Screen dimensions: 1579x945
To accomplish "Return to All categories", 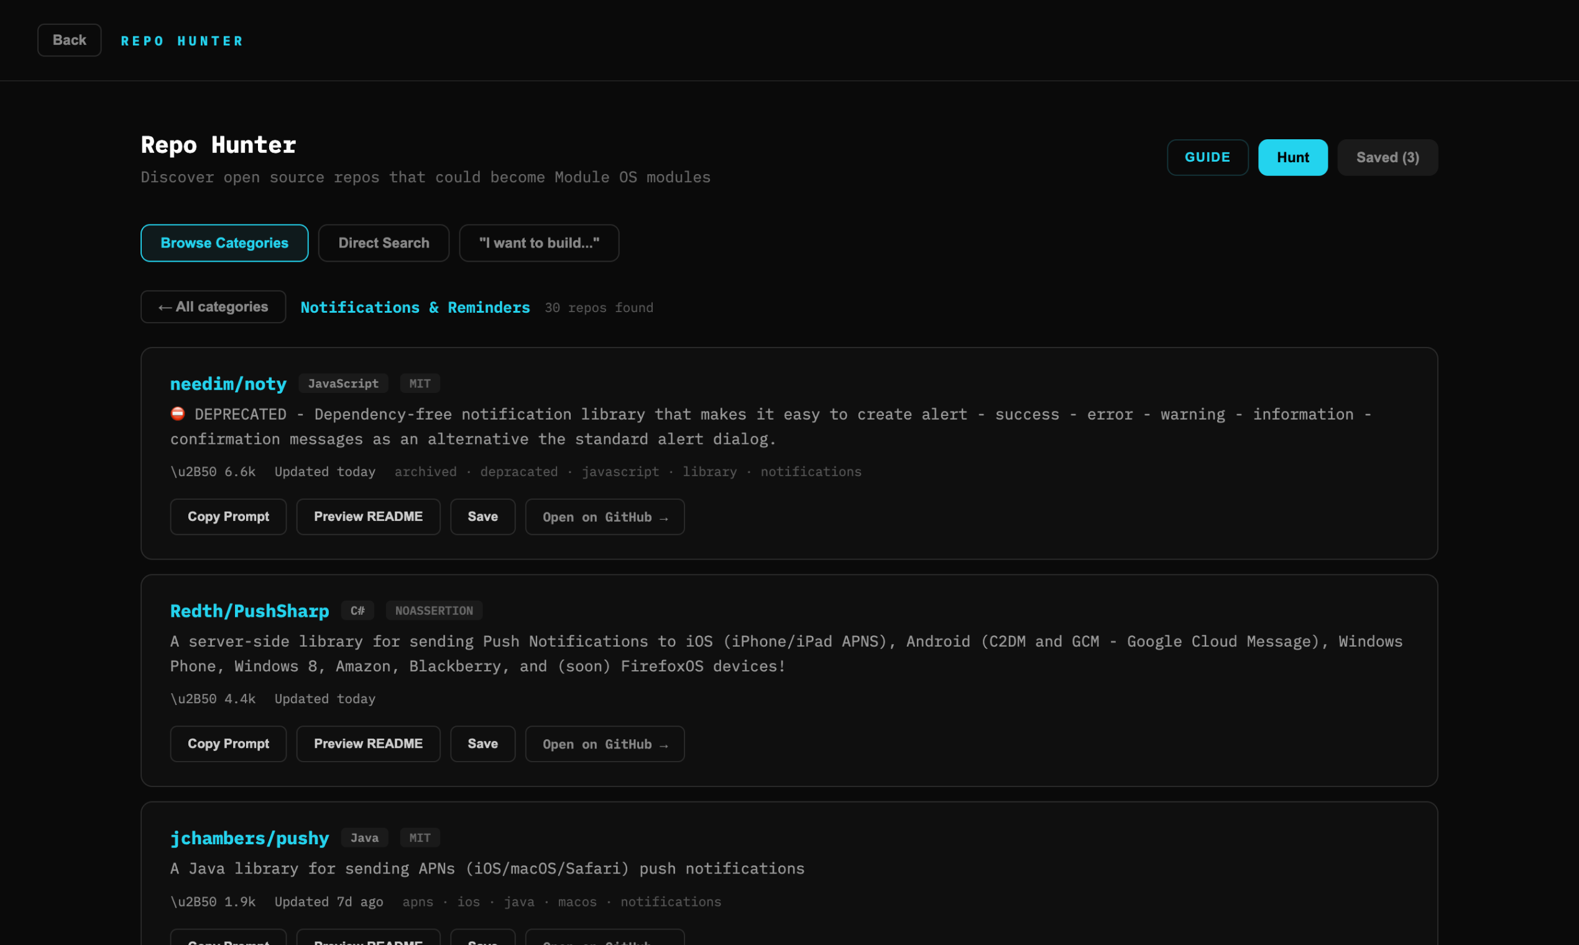I will [x=213, y=307].
